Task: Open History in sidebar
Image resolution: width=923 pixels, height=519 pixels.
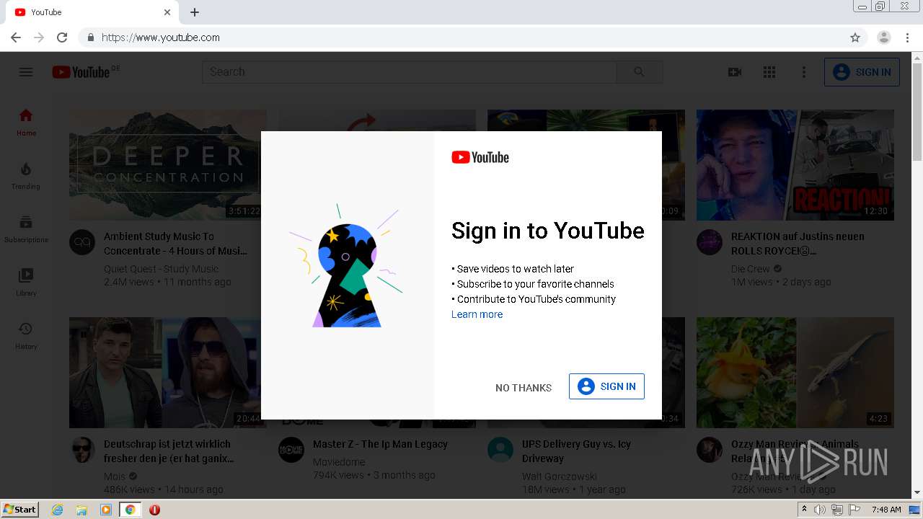Action: [x=26, y=335]
